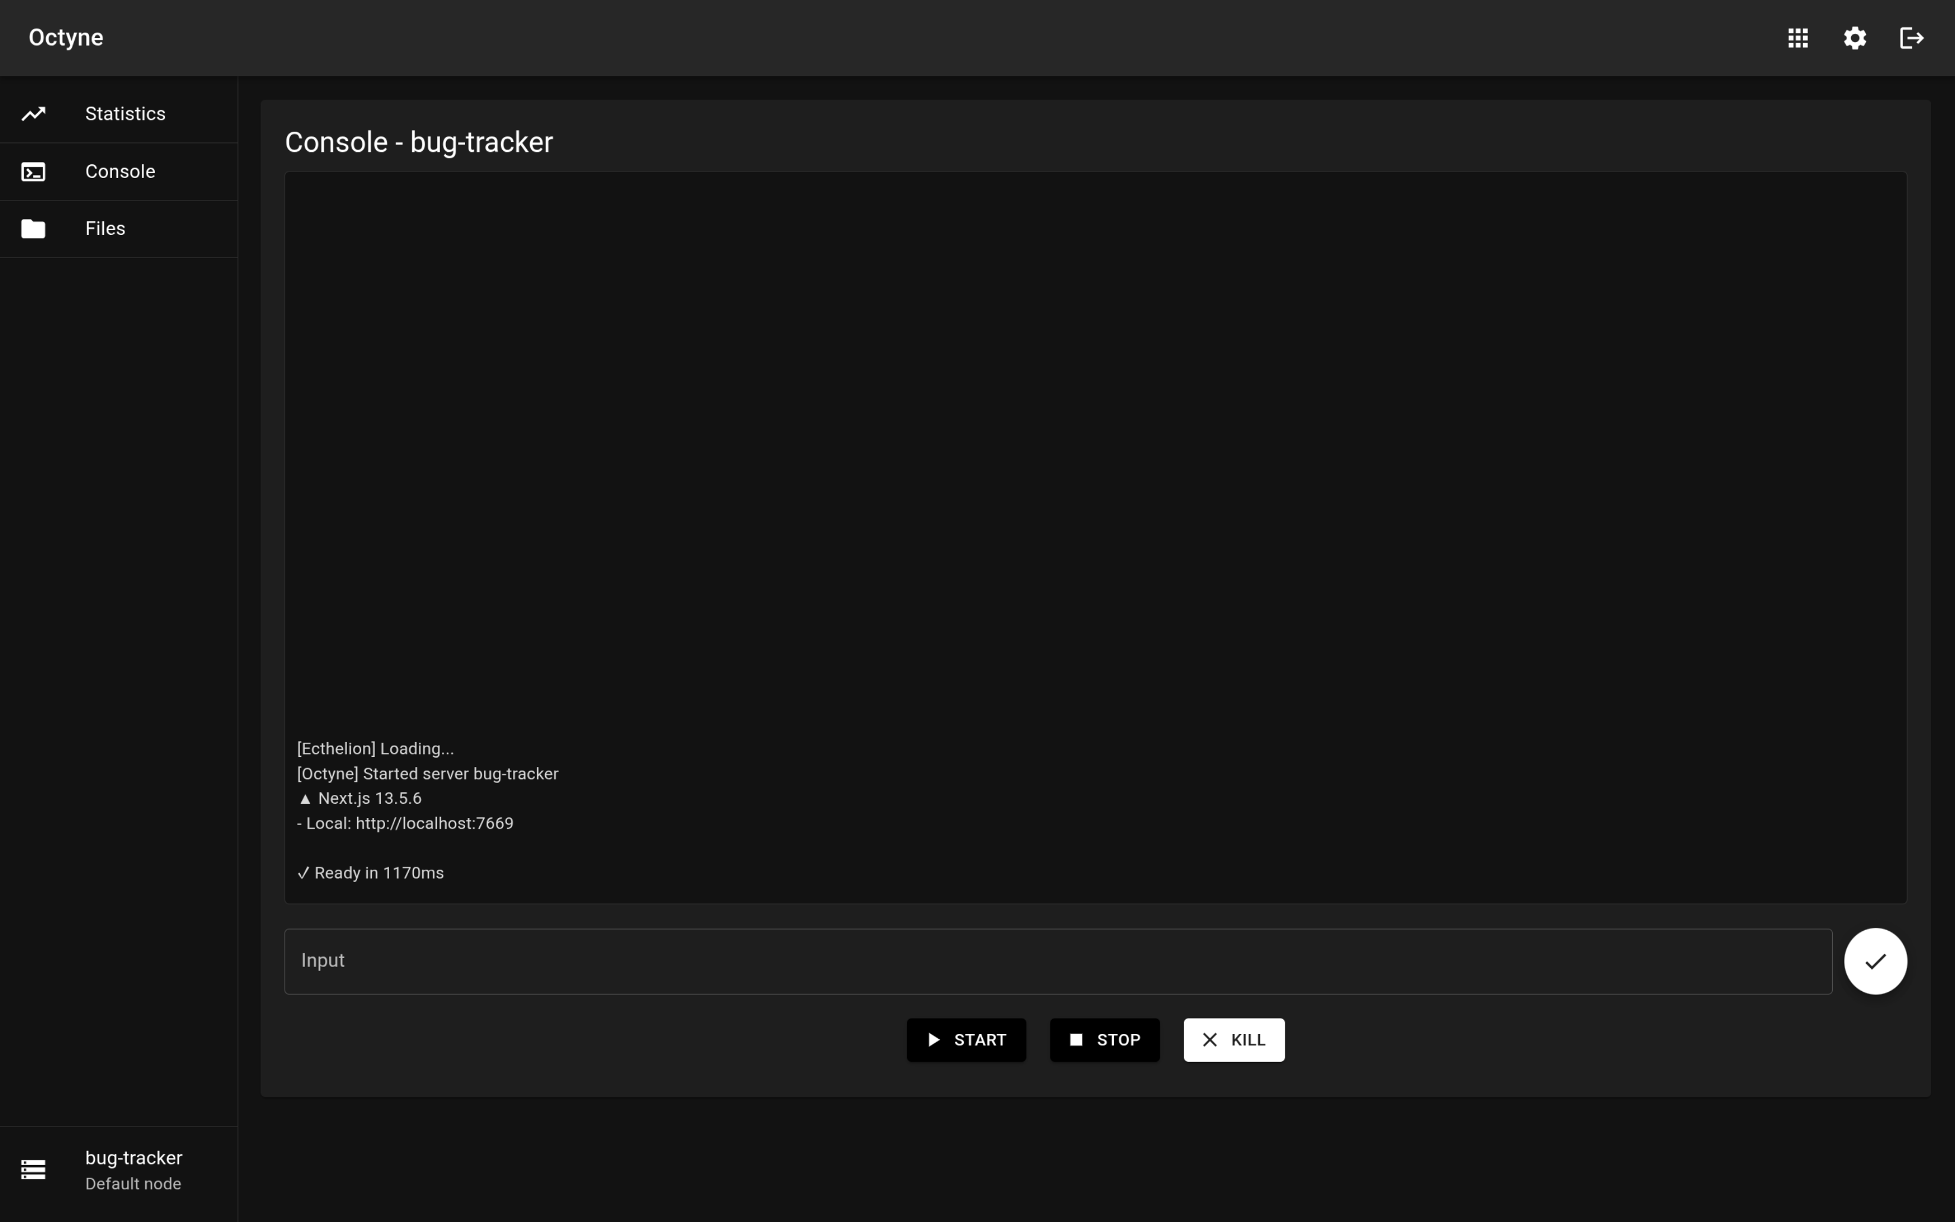Click the localhost:7669 line in console

406,823
